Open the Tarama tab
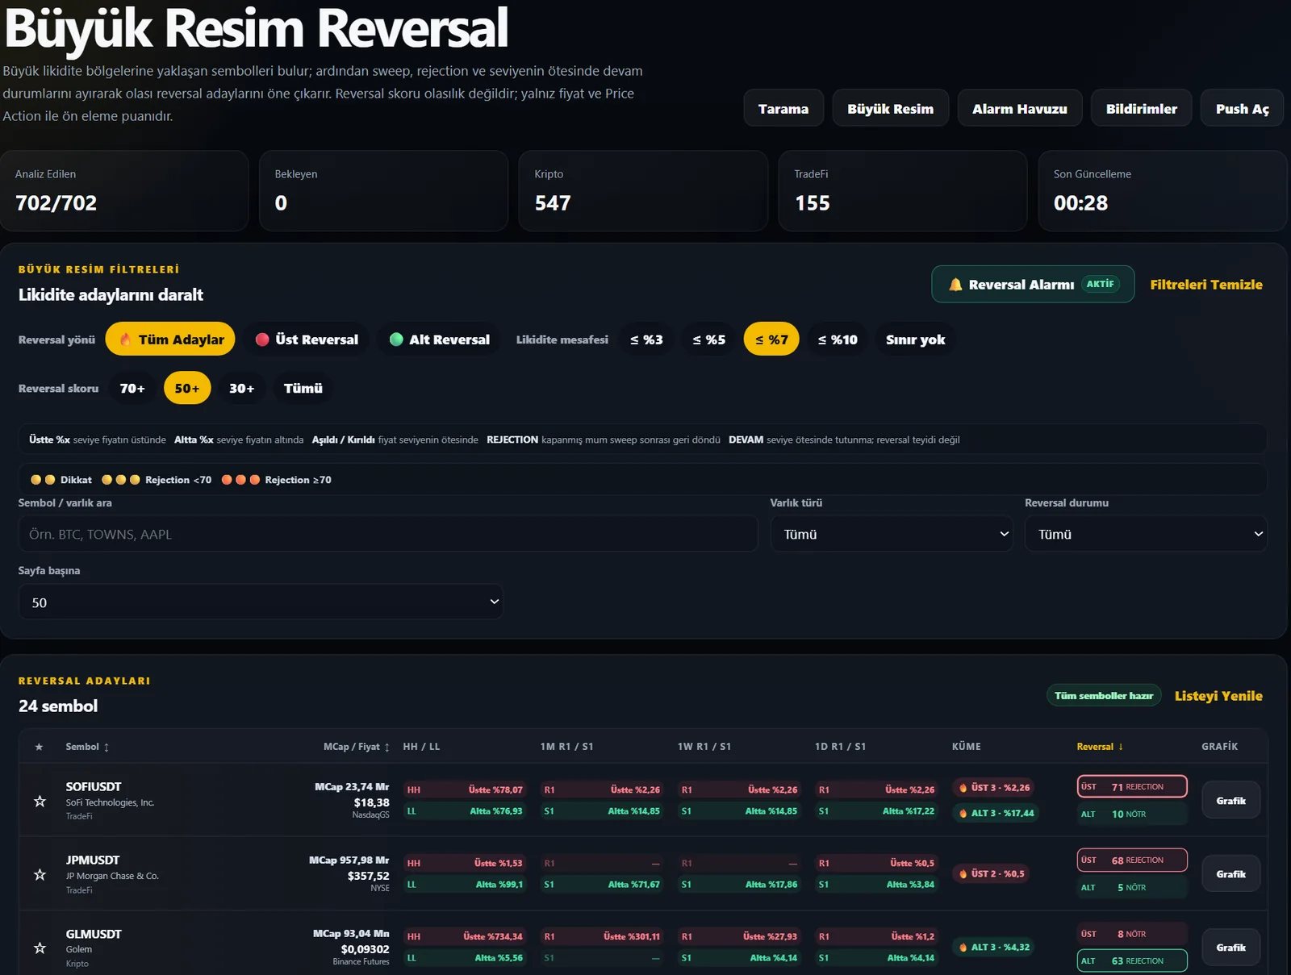Viewport: 1291px width, 975px height. coord(783,108)
